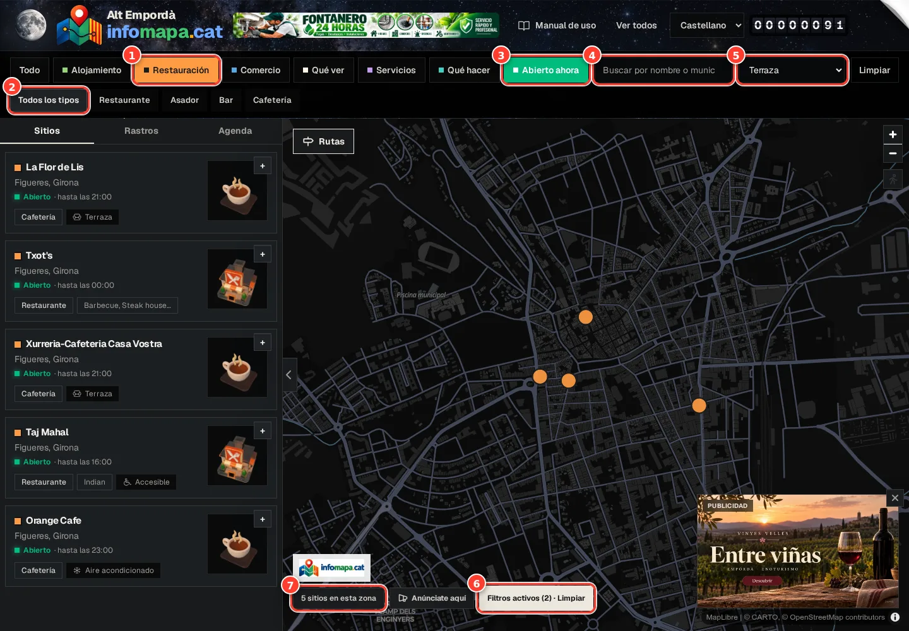This screenshot has width=909, height=631.
Task: Open the Terraza feature dropdown
Action: click(792, 70)
